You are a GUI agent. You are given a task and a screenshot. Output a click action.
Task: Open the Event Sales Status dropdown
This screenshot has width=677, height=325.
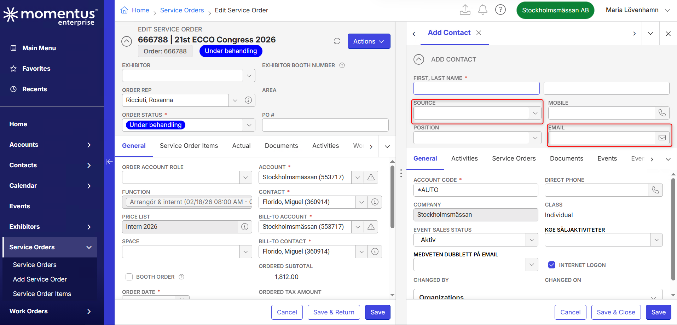532,240
